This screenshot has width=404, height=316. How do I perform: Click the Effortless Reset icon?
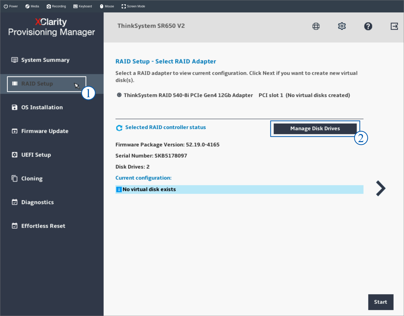[x=14, y=226]
